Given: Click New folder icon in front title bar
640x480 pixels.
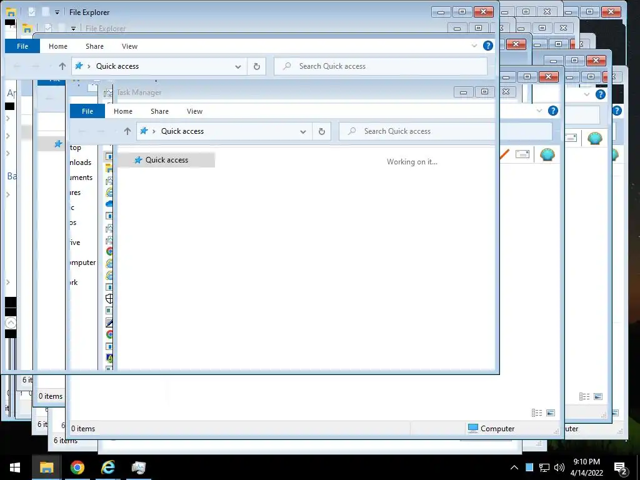Looking at the screenshot, I should click(45, 12).
